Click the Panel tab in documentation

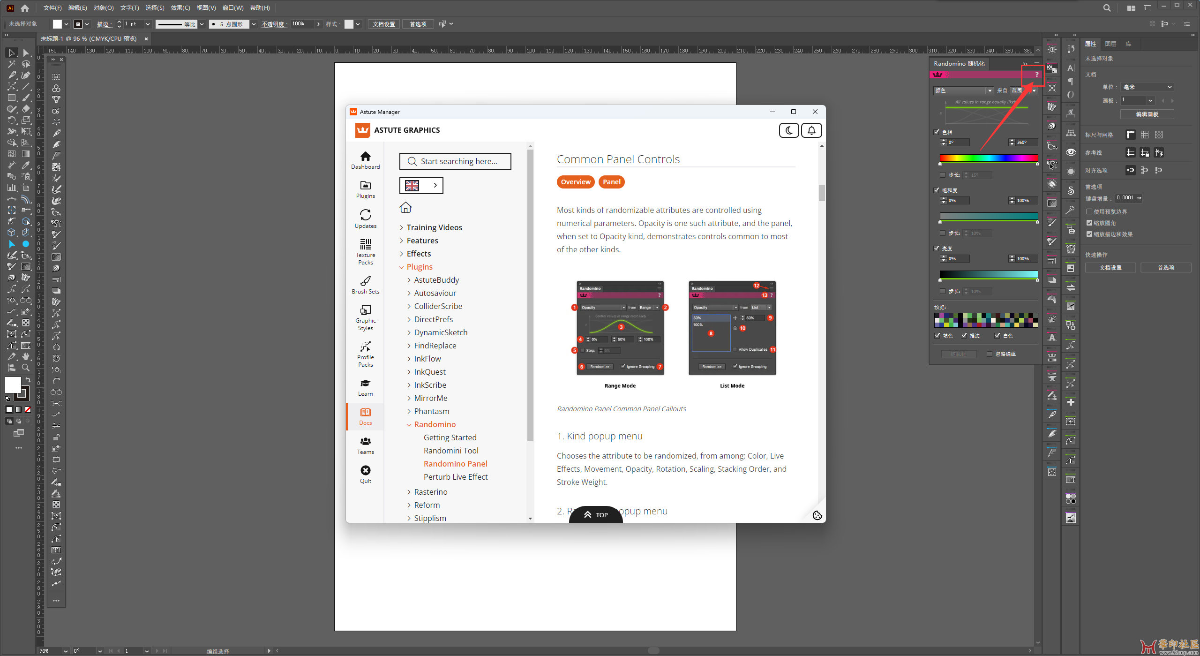click(x=610, y=182)
